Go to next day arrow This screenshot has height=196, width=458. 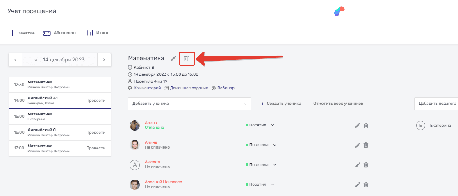[104, 60]
